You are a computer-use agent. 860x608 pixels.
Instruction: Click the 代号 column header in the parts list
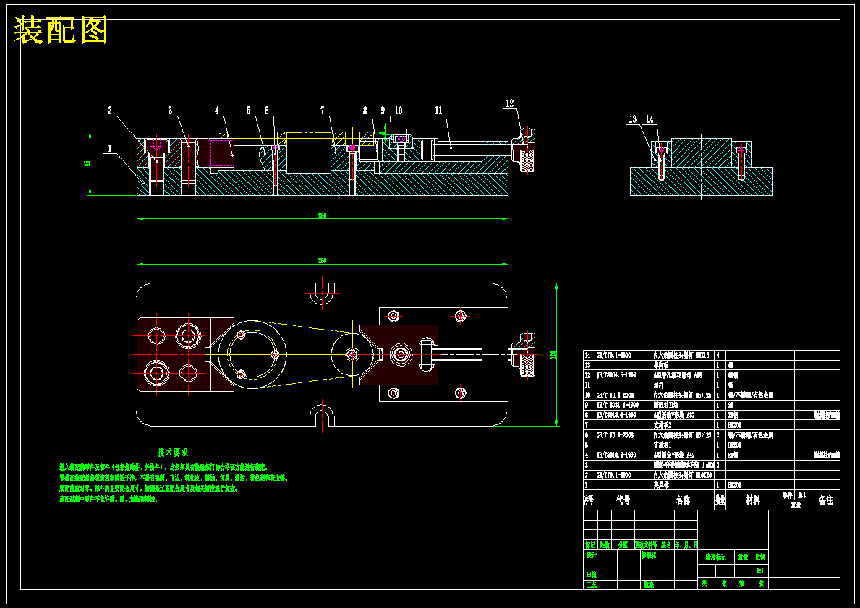623,500
